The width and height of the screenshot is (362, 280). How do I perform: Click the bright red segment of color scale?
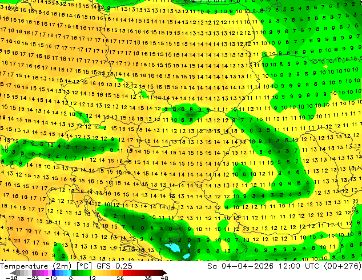(124, 273)
